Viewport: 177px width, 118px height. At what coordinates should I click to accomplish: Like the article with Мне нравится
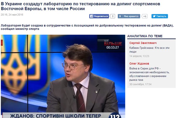pos(129,16)
